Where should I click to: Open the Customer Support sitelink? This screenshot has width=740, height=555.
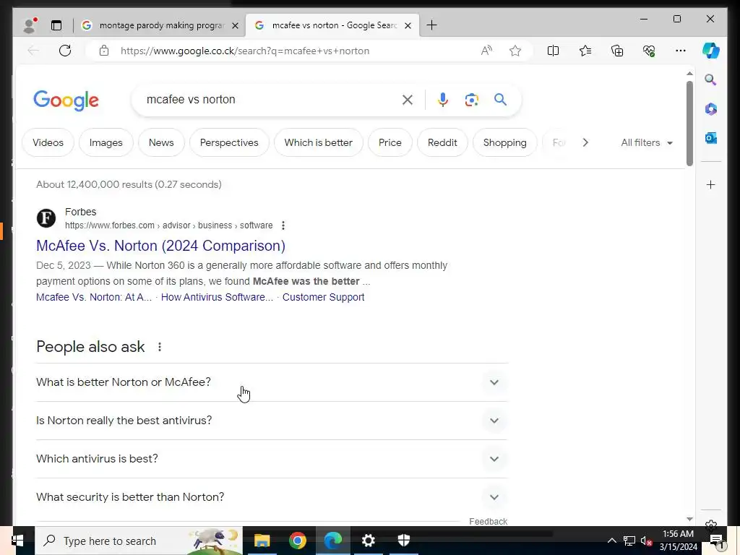pyautogui.click(x=323, y=297)
